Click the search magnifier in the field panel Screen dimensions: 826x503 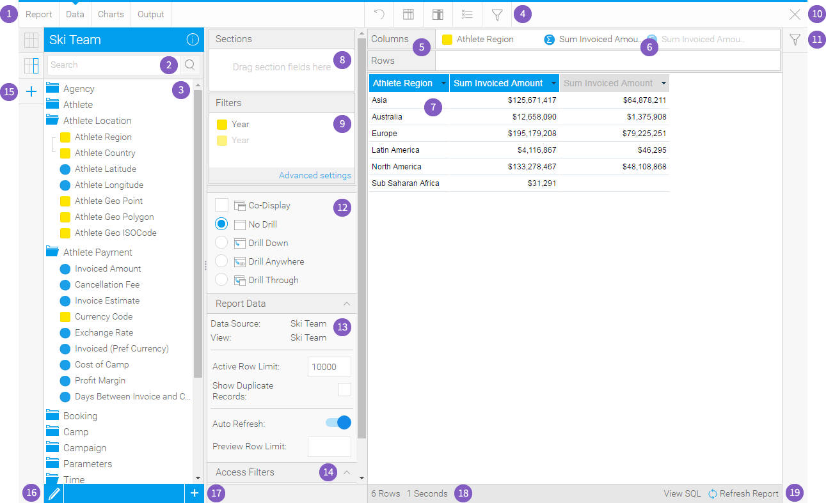[190, 65]
